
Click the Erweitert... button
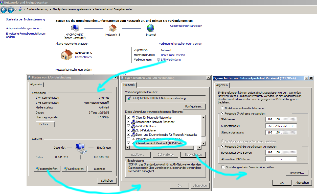(297, 173)
